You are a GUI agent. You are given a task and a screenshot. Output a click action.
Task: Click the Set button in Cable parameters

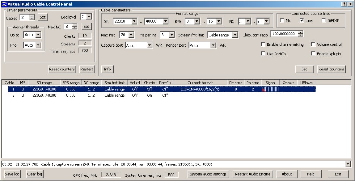click(x=304, y=69)
